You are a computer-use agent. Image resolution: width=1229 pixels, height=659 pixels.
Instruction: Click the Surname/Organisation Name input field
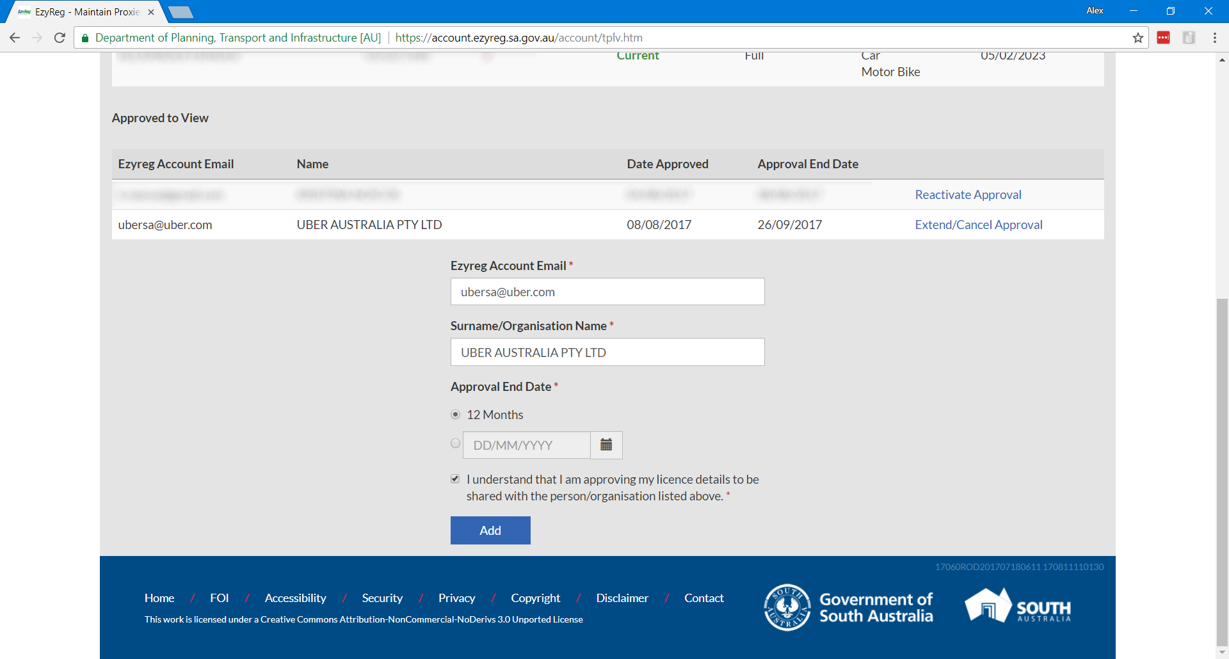(x=607, y=352)
